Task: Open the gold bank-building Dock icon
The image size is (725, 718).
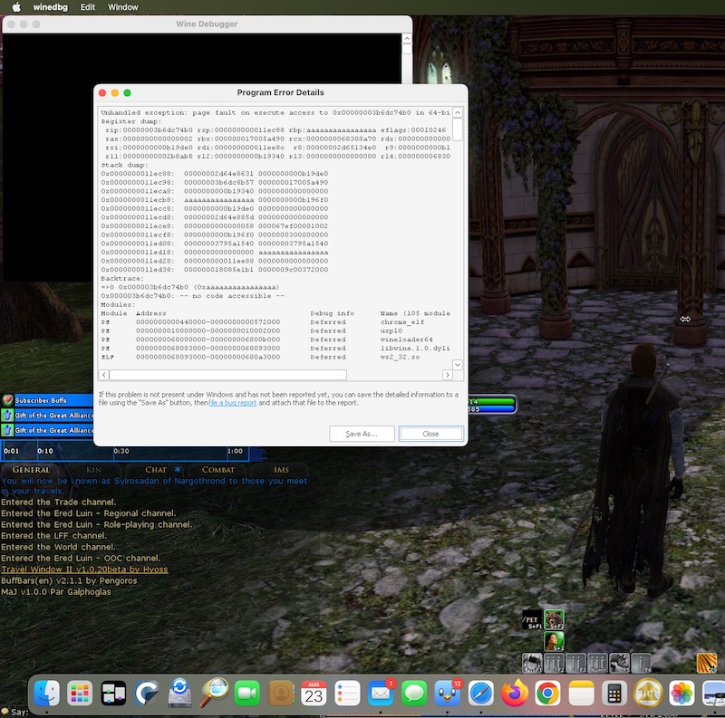Action: [x=648, y=693]
